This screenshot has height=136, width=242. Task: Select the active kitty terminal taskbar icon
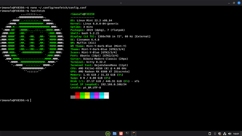pyautogui.click(x=134, y=134)
